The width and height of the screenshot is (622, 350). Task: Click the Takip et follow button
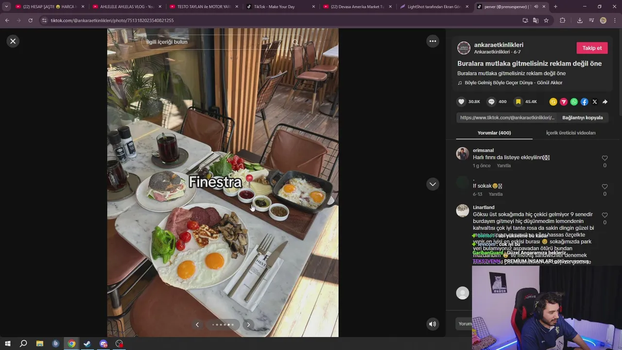point(592,48)
